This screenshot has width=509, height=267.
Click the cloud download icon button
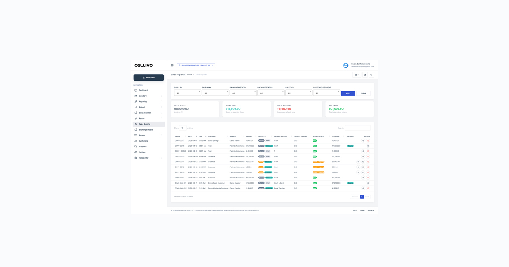click(371, 75)
